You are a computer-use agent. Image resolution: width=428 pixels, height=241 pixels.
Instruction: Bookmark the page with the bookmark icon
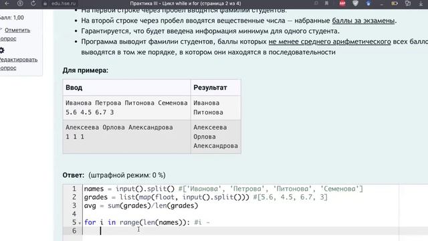326,3
